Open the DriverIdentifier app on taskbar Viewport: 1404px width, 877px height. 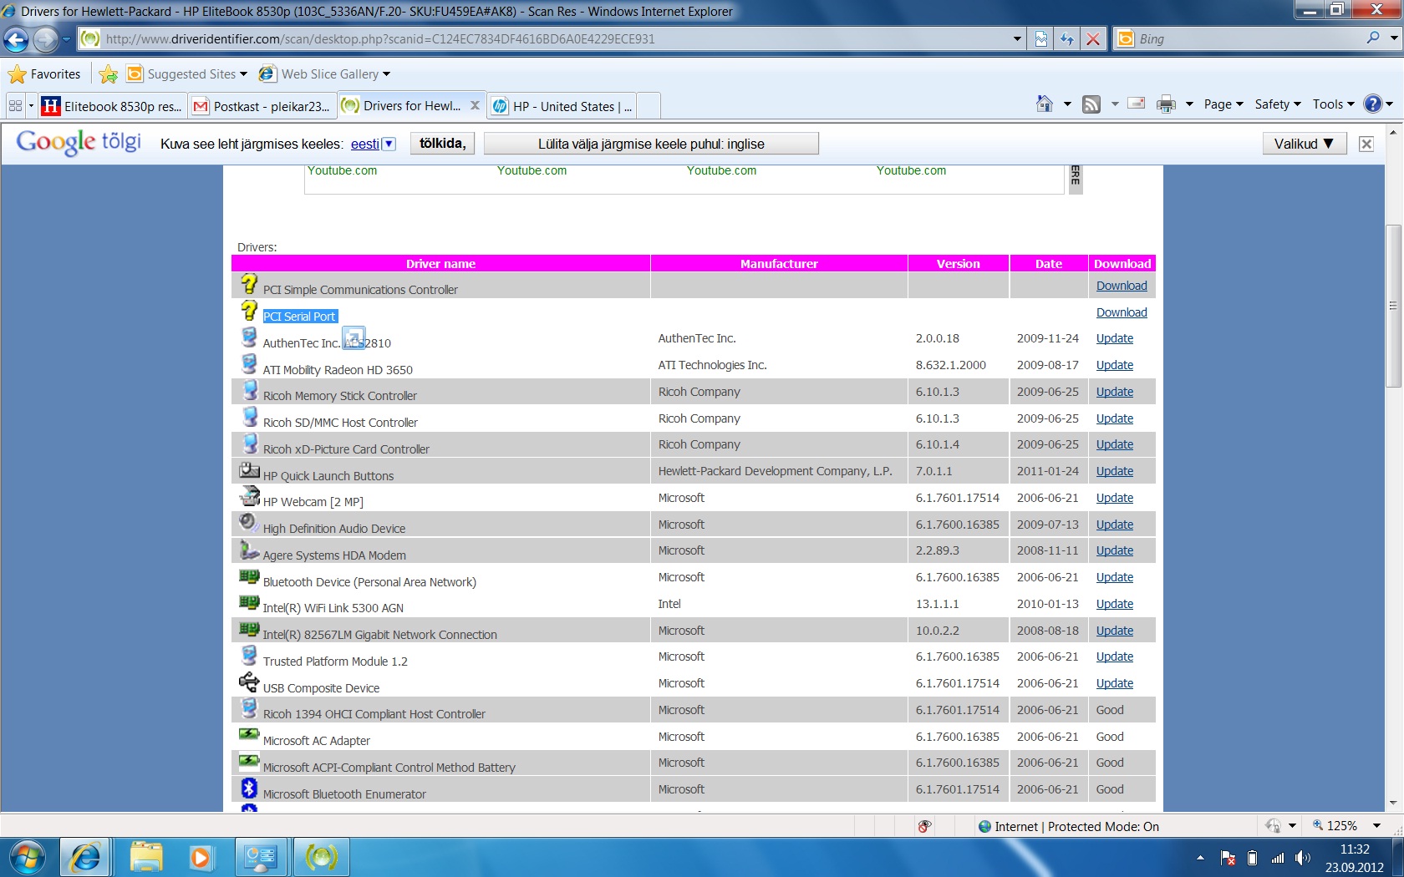321,858
